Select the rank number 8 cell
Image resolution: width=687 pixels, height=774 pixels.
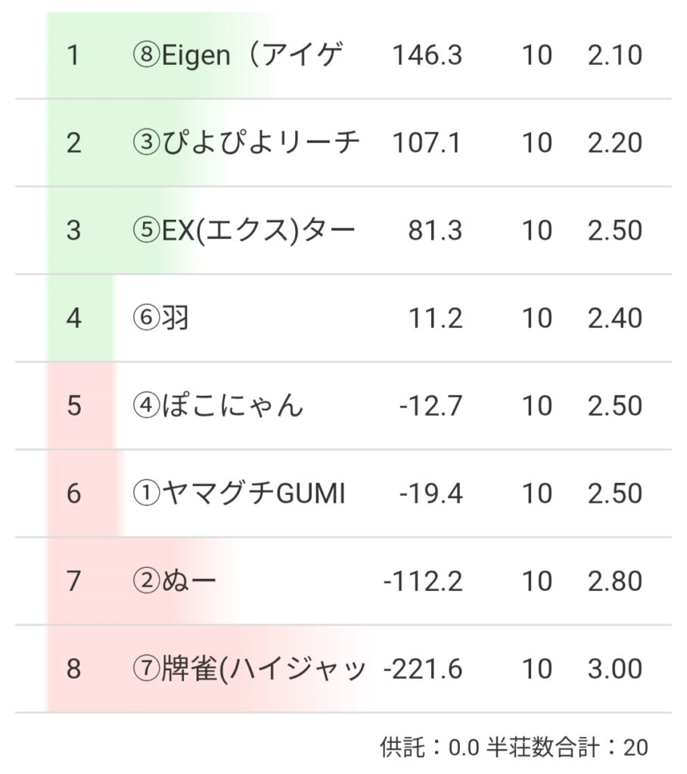pos(73,669)
